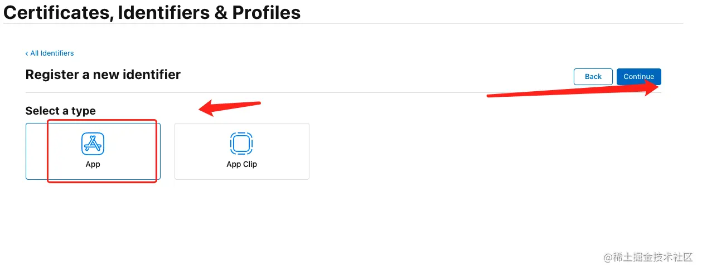Screen dimensions: 702x272
Task: Select the App Store icon in the App card
Action: (x=93, y=144)
